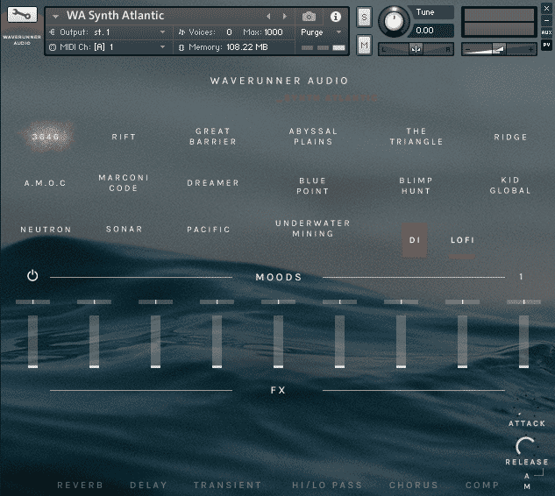555x496 pixels.
Task: Open the HI/LO PASS FX tab
Action: coord(327,485)
